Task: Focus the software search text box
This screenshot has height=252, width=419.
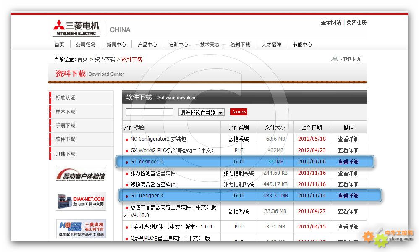Action: (x=149, y=112)
